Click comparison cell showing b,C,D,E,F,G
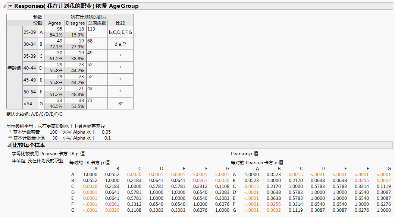 tap(120, 32)
